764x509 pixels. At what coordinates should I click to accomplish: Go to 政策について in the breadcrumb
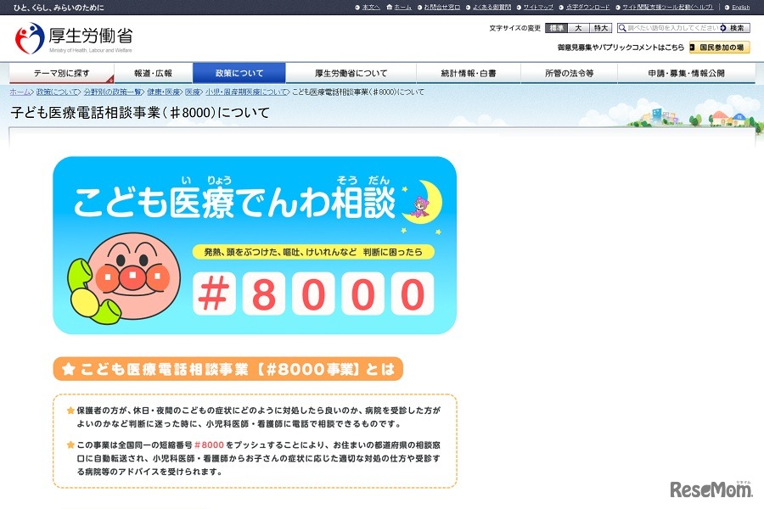[57, 92]
